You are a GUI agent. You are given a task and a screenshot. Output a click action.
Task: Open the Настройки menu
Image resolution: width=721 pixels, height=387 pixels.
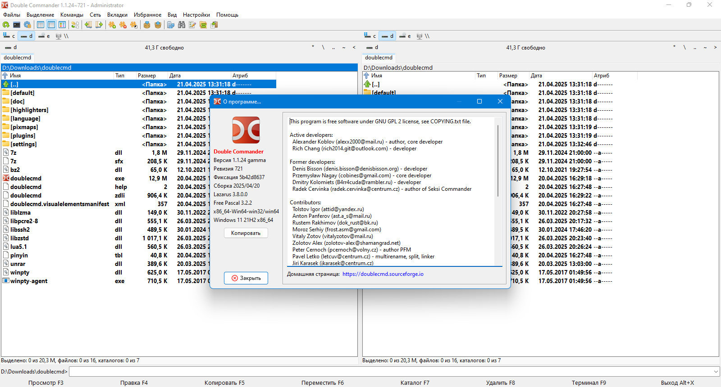(x=196, y=15)
